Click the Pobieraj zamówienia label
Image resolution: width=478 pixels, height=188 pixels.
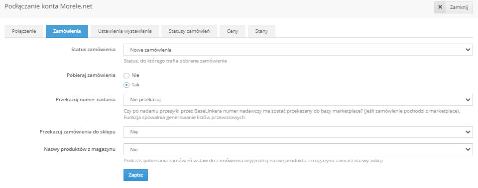[91, 75]
